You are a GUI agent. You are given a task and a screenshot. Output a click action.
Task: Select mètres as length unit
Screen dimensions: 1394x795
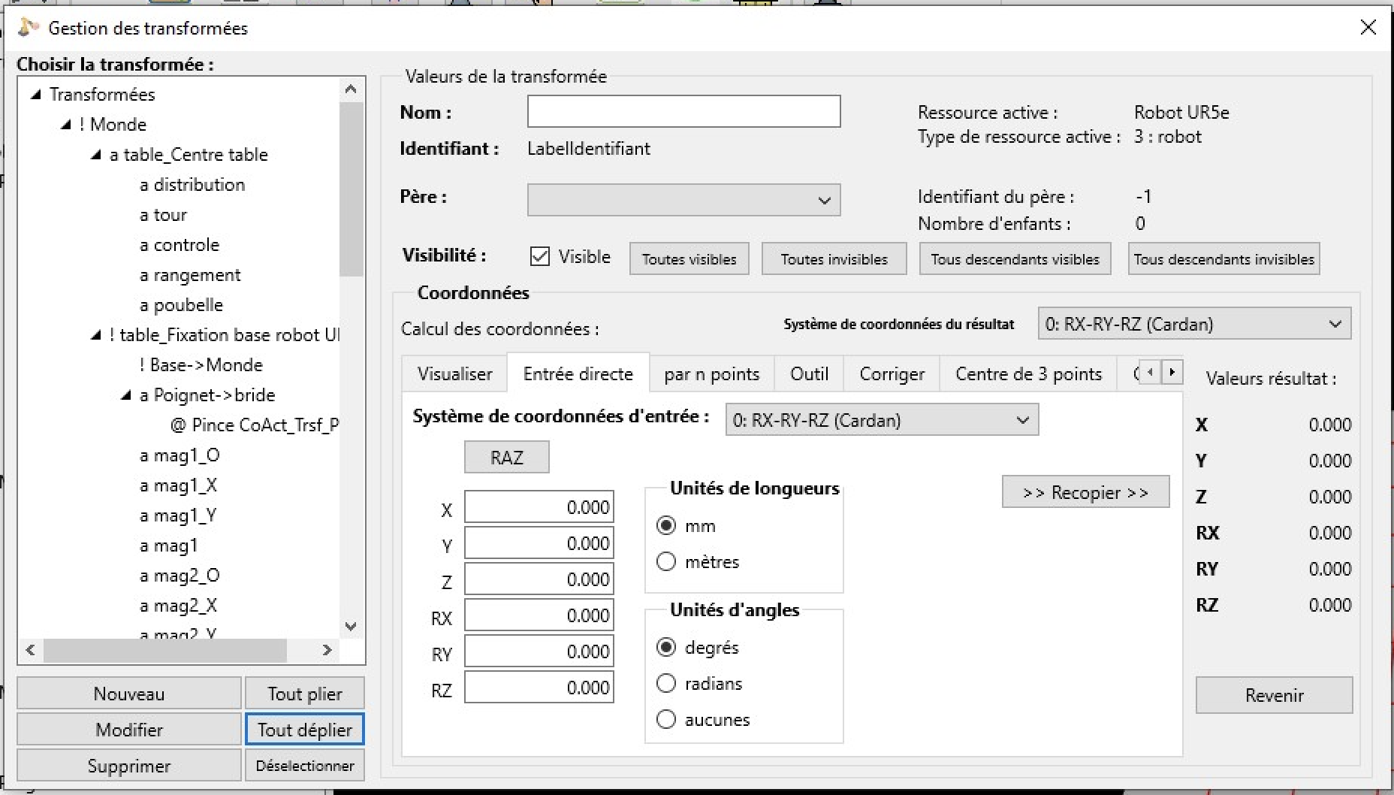pyautogui.click(x=666, y=562)
